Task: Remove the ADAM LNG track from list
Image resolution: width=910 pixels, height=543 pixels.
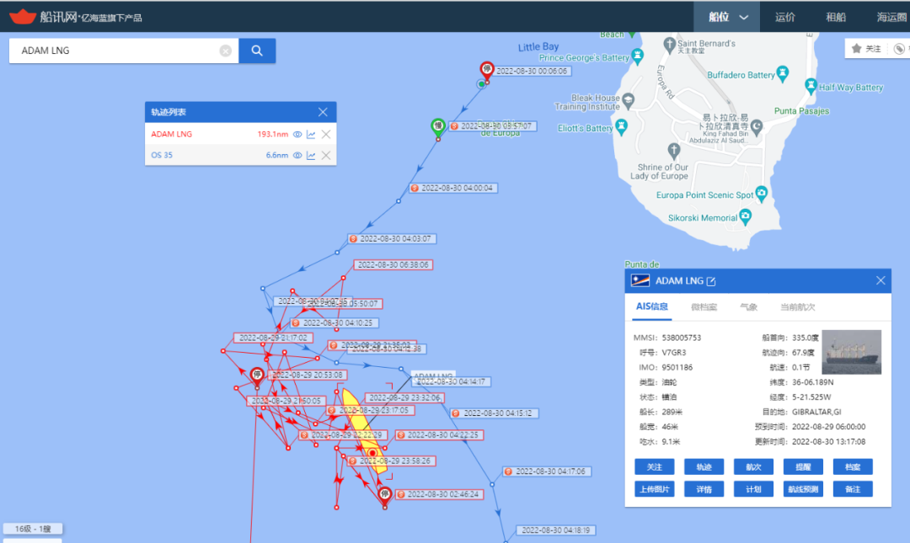Action: click(326, 134)
